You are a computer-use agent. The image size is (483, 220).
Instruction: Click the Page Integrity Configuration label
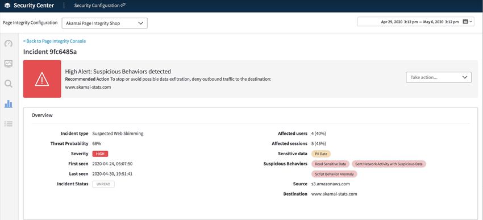[30, 23]
